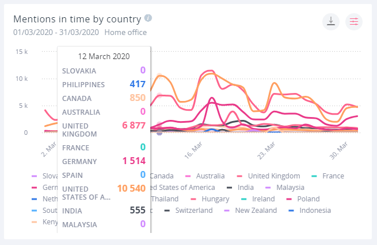Open the chart filter settings icon
The width and height of the screenshot is (377, 245).
pos(353,22)
